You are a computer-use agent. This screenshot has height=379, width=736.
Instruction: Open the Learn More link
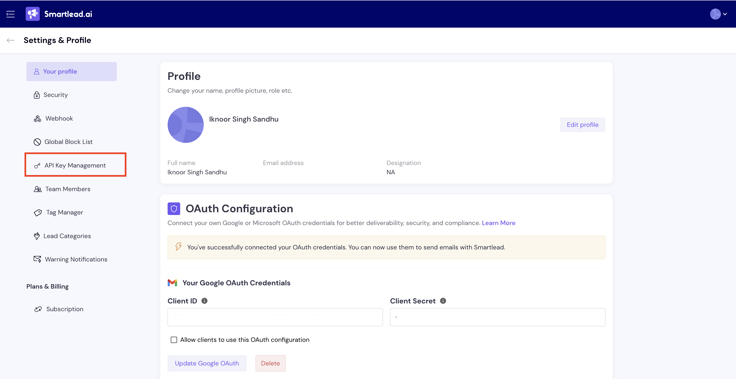pyautogui.click(x=498, y=223)
